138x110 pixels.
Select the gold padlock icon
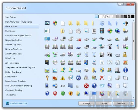[125, 54]
